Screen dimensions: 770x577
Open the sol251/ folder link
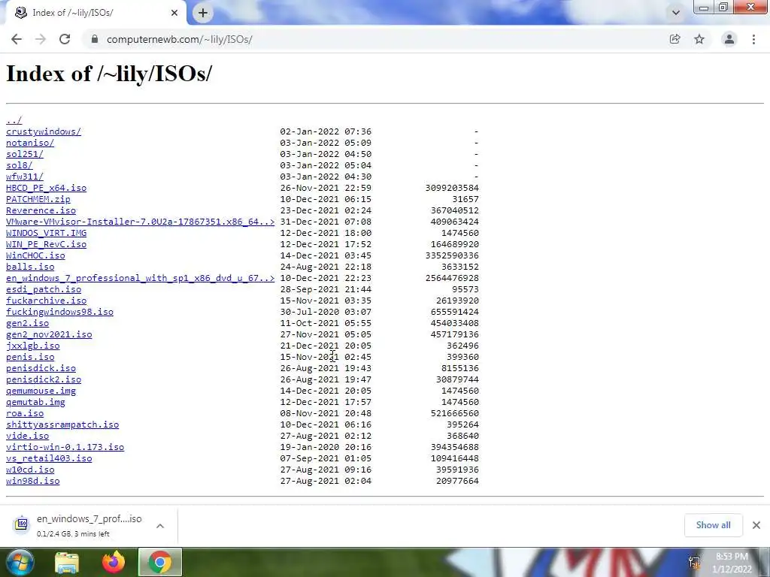(25, 154)
